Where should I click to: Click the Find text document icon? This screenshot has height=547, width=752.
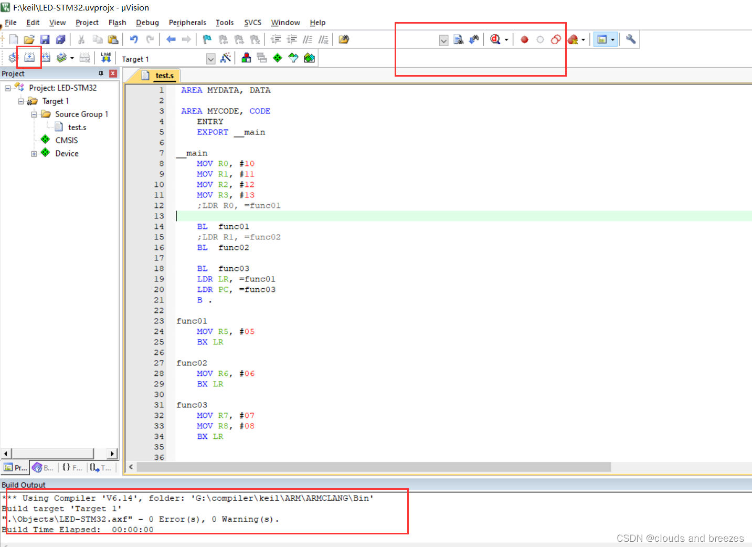[x=458, y=39]
